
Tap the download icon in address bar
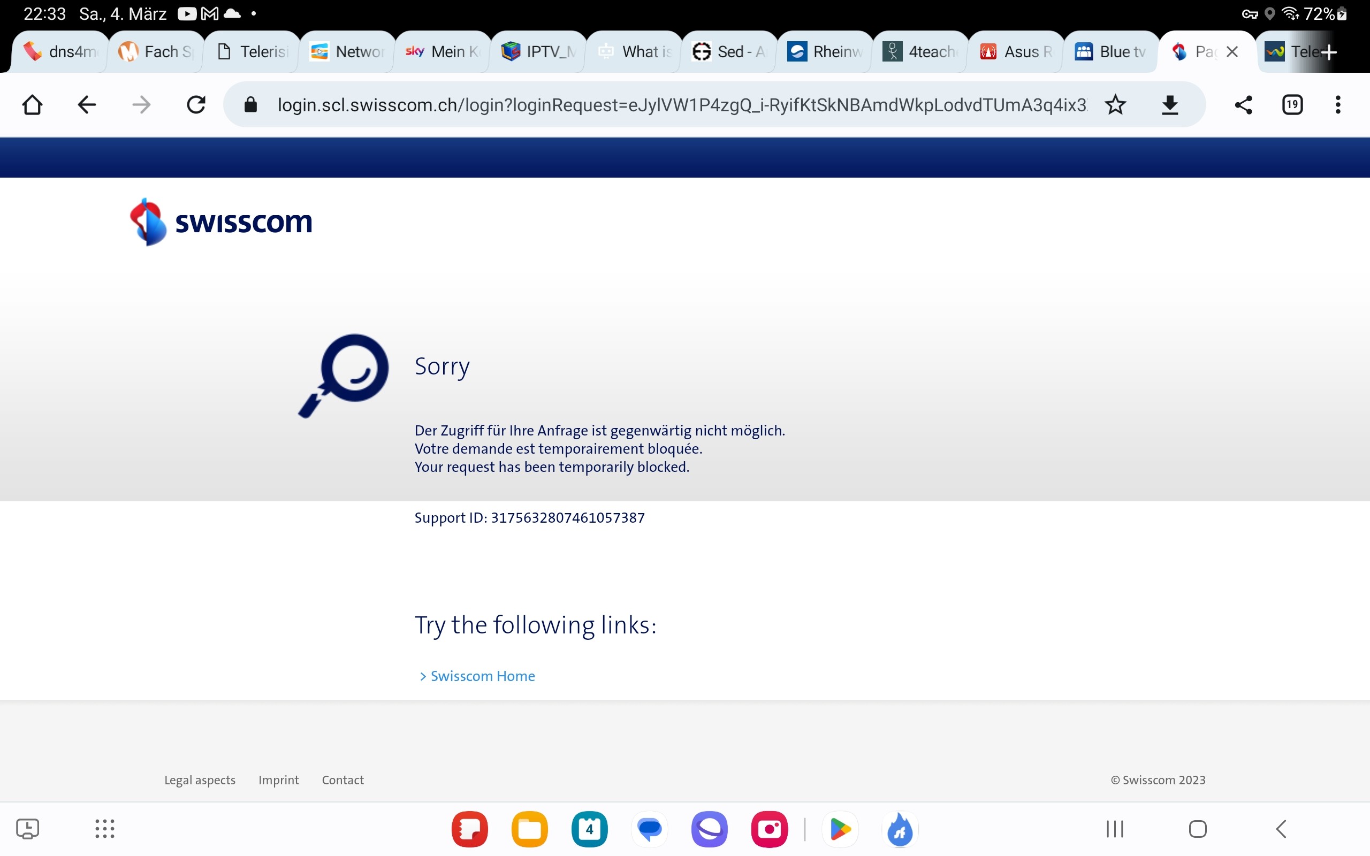pyautogui.click(x=1170, y=105)
